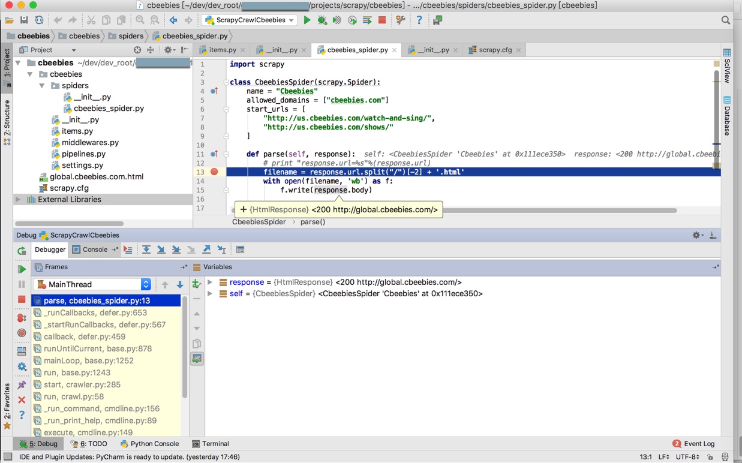Screen dimensions: 742x463
Task: Run ScrapyCrawlCbeebies with the green play icon
Action: 307,20
